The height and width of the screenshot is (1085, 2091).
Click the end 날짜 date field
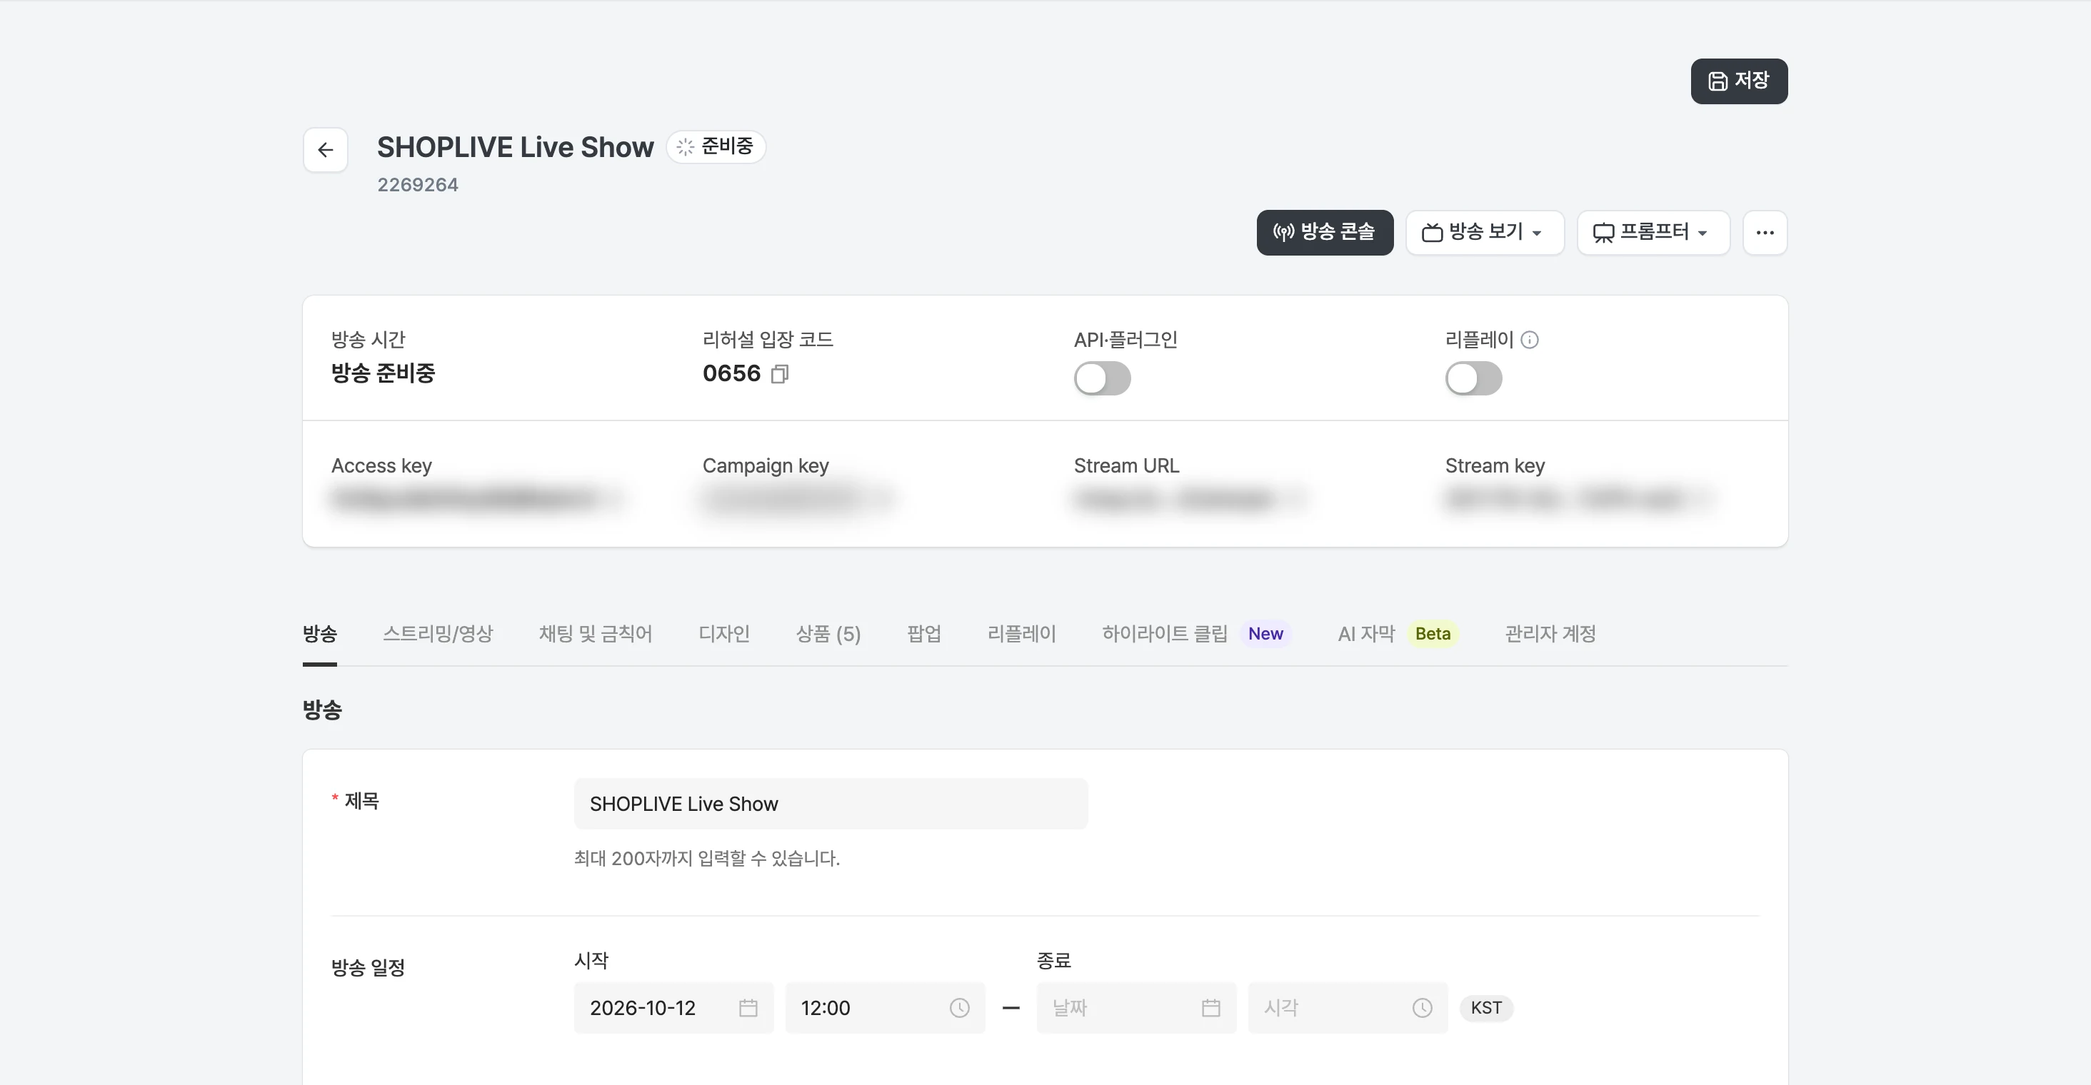coord(1136,1007)
